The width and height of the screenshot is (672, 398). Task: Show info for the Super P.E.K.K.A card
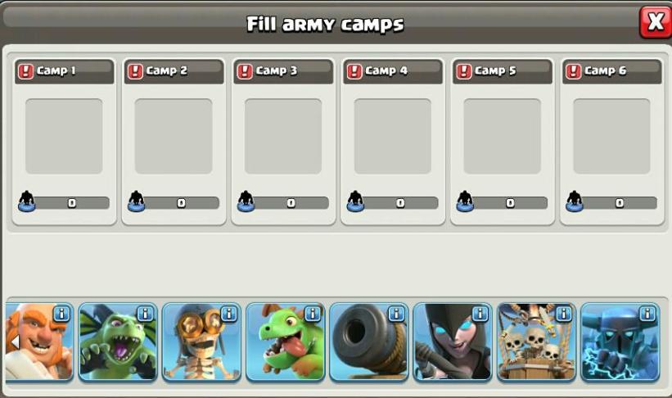(x=647, y=314)
